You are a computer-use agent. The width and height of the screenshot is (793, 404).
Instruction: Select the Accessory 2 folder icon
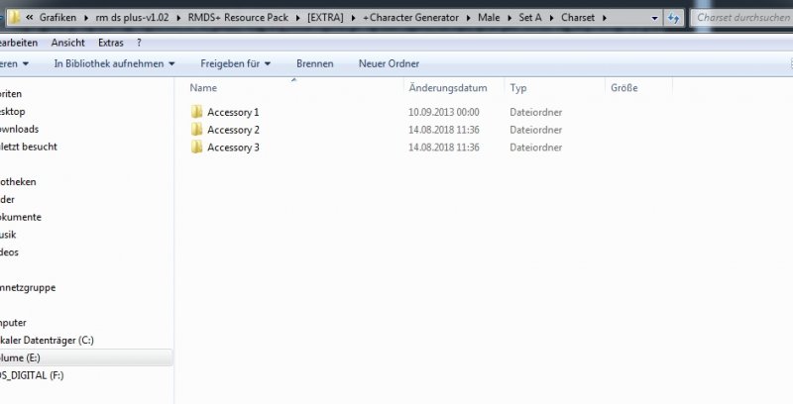pos(196,130)
